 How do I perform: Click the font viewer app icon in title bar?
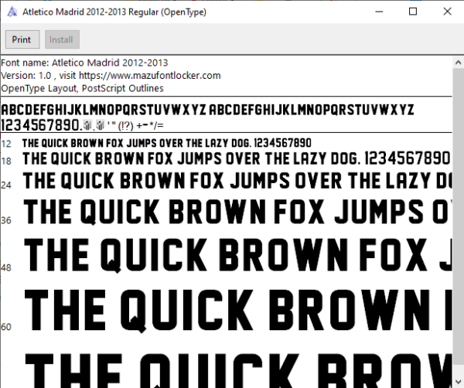tap(12, 12)
